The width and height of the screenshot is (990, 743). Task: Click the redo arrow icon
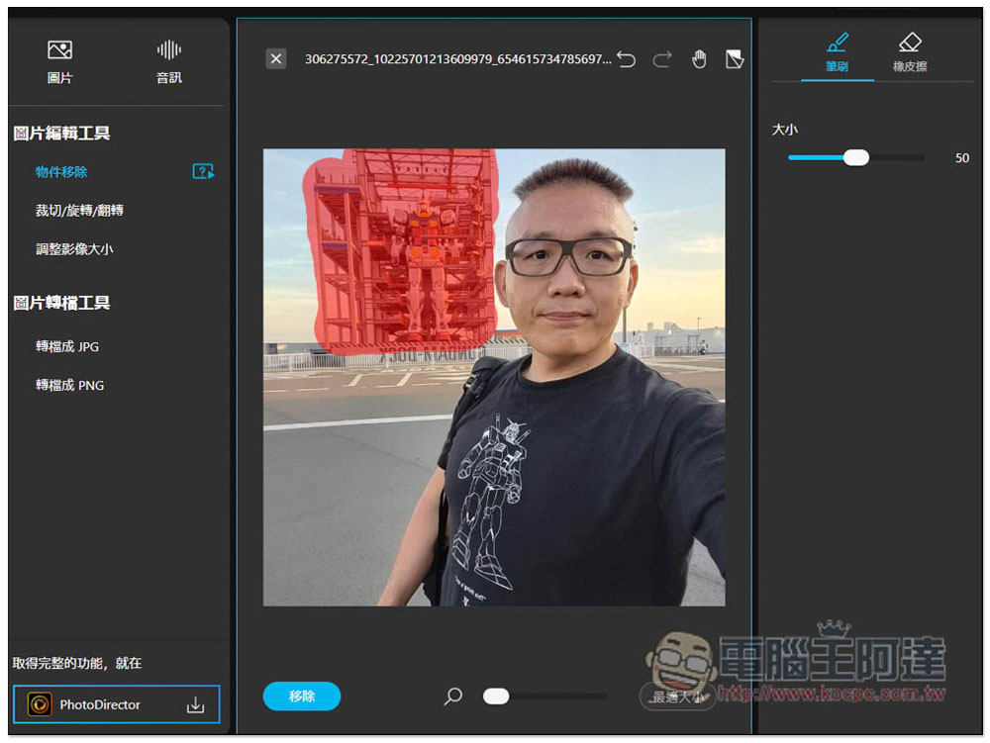(x=662, y=59)
